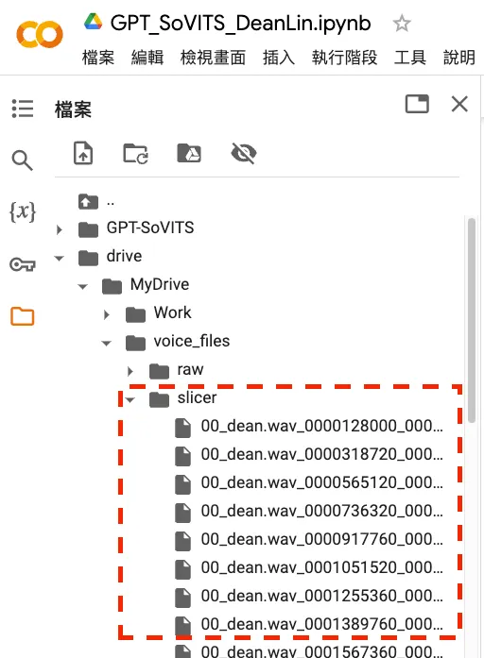Viewport: 484px width, 658px height.
Task: Select the GPT-SoVITS folder name
Action: pos(150,228)
